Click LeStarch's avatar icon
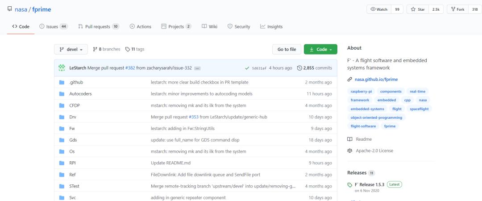The width and height of the screenshot is (482, 201). [x=62, y=68]
